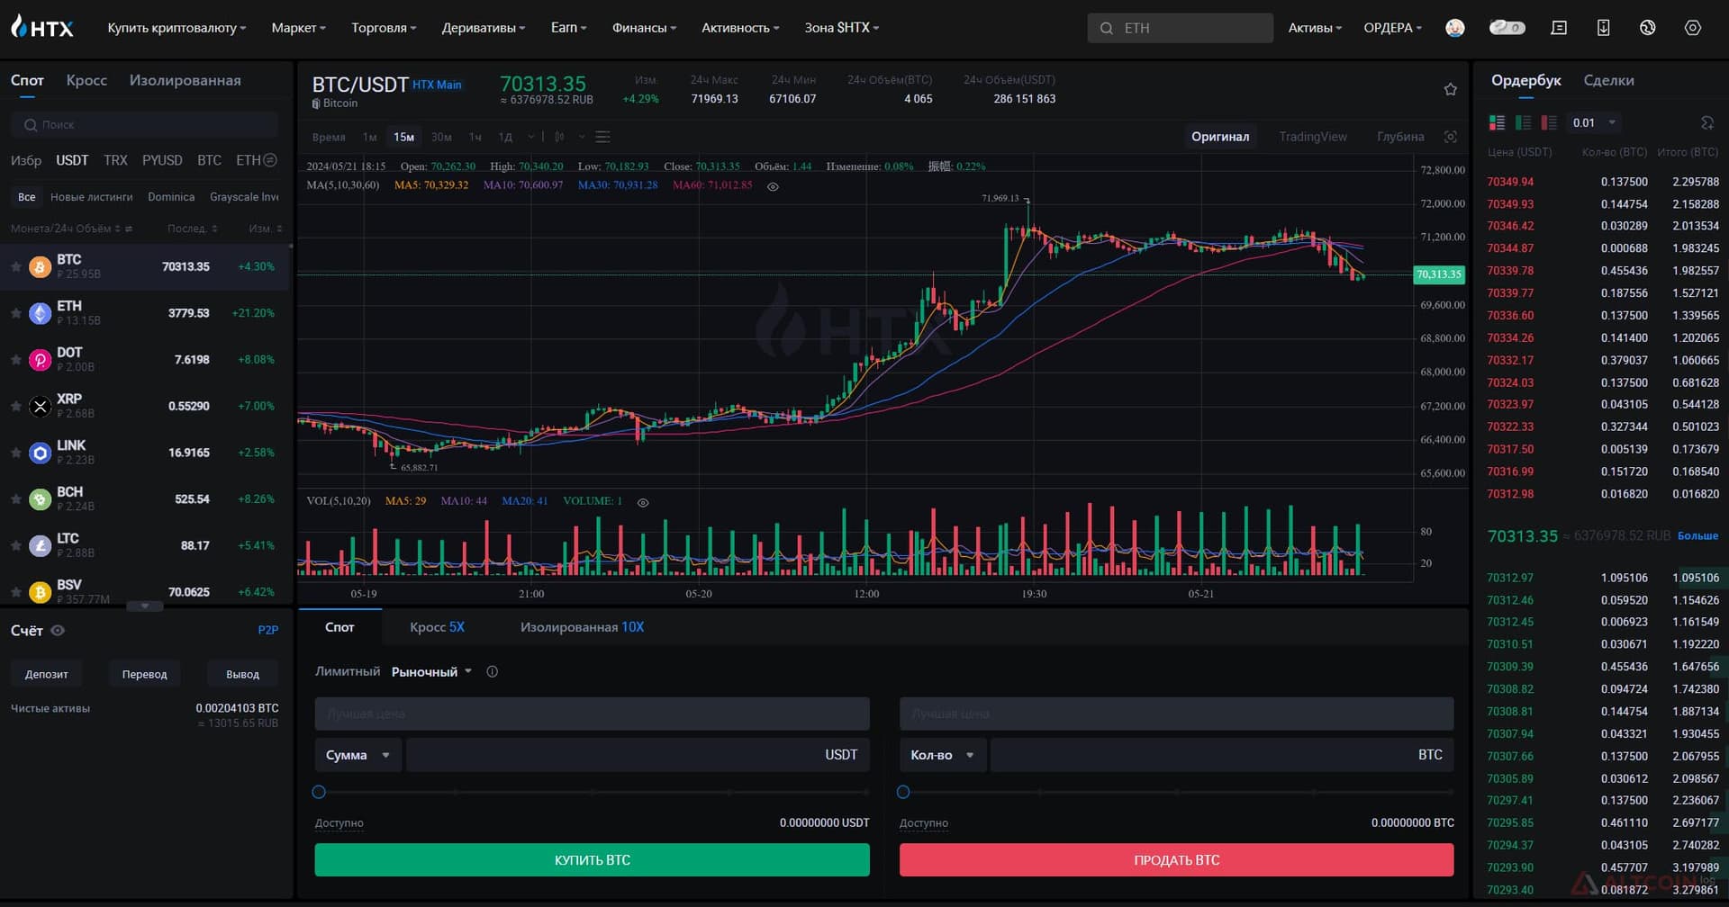Expand the order book 0.01 precision dropdown

click(x=1594, y=122)
